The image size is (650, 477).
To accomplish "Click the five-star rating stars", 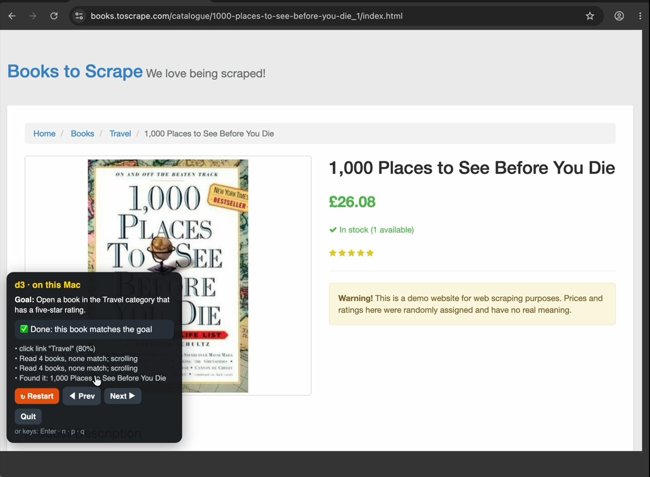I will click(x=351, y=253).
